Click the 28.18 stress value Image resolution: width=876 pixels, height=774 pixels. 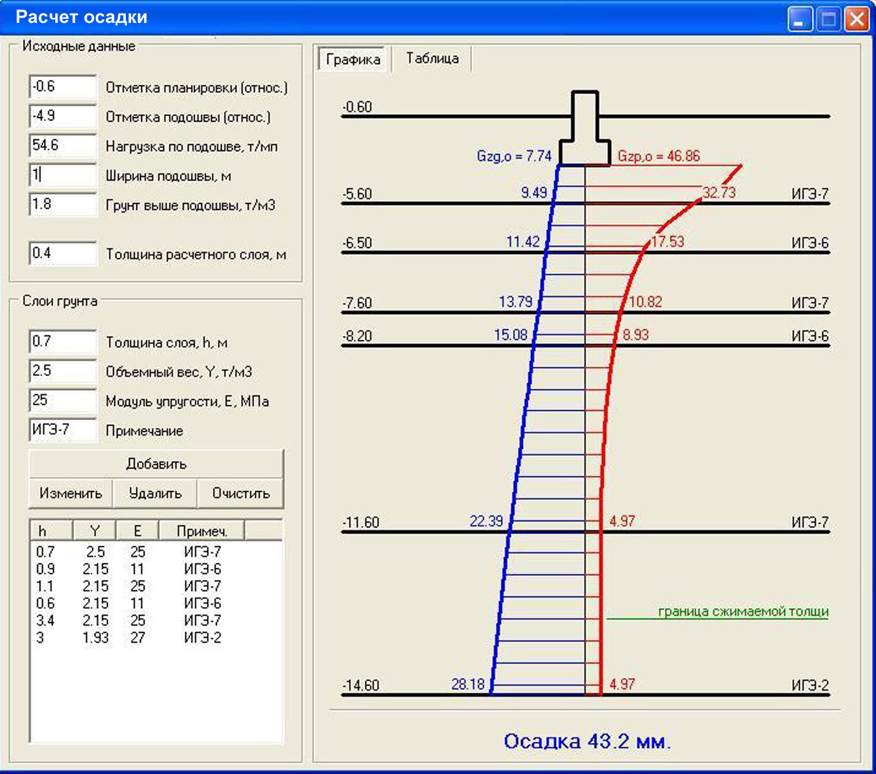pyautogui.click(x=468, y=684)
